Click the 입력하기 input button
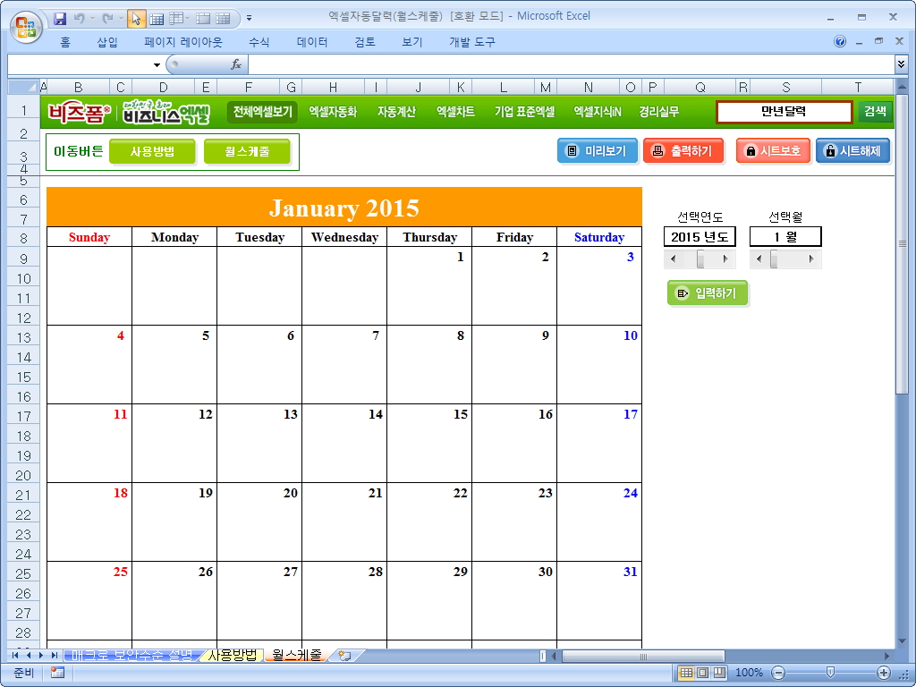This screenshot has width=916, height=687. click(708, 293)
